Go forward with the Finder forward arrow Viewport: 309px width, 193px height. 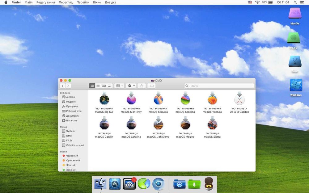pyautogui.click(x=68, y=86)
